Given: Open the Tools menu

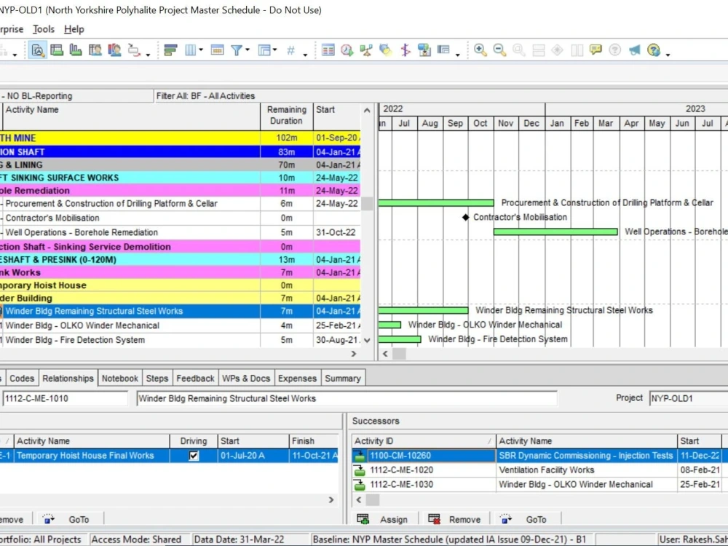Looking at the screenshot, I should [x=44, y=29].
